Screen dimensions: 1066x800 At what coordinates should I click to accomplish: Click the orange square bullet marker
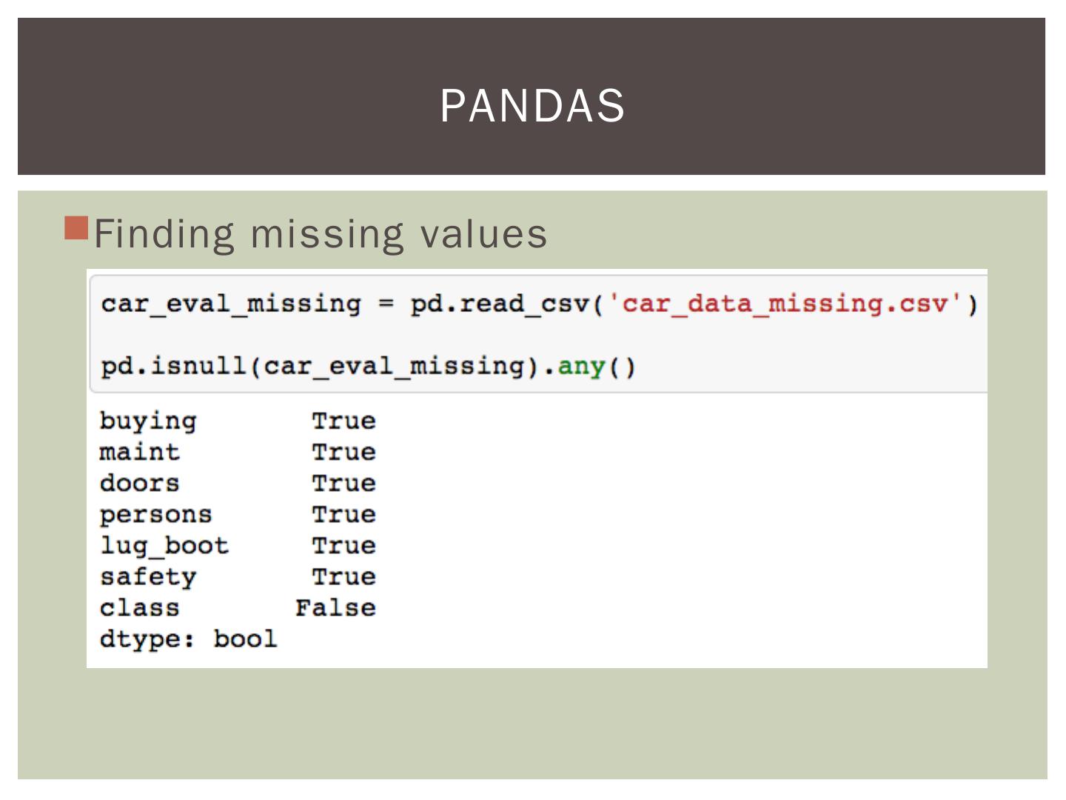click(x=76, y=227)
